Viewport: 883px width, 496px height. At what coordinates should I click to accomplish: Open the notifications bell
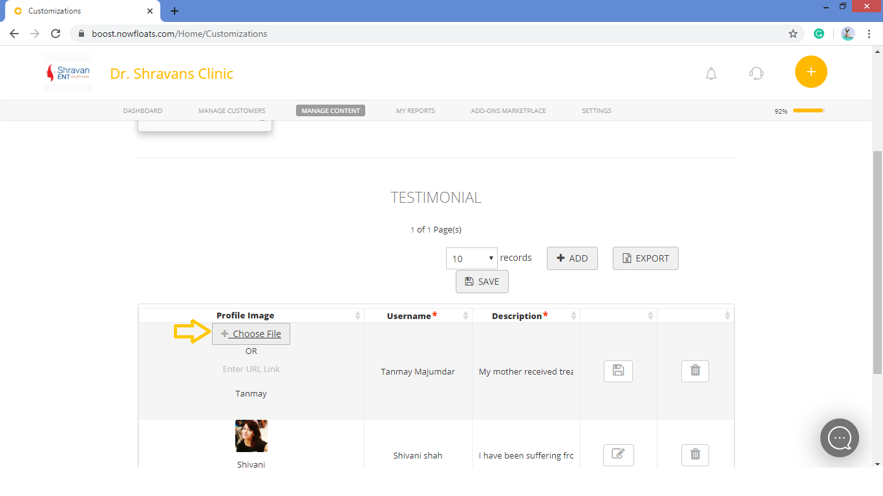pyautogui.click(x=711, y=74)
